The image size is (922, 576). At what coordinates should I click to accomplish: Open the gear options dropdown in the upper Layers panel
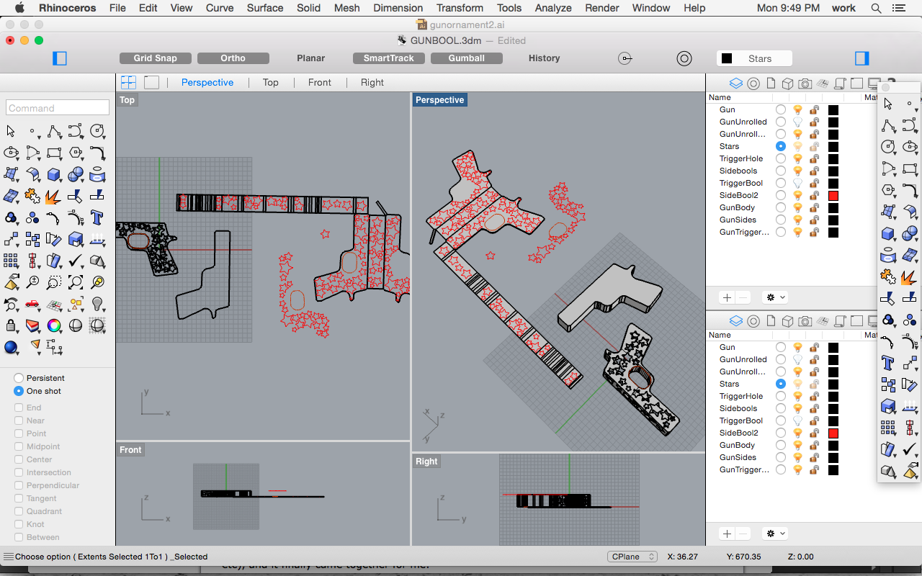(x=776, y=297)
